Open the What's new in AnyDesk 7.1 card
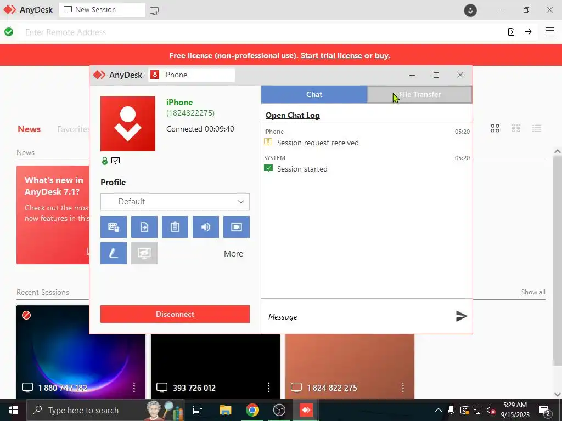The image size is (562, 421). pos(53,215)
